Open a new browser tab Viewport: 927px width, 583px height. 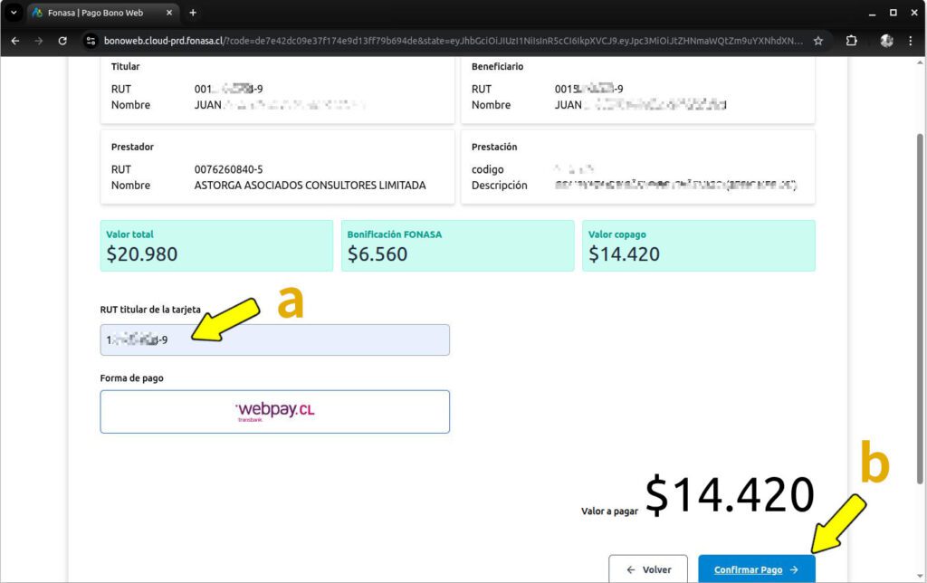[x=193, y=13]
